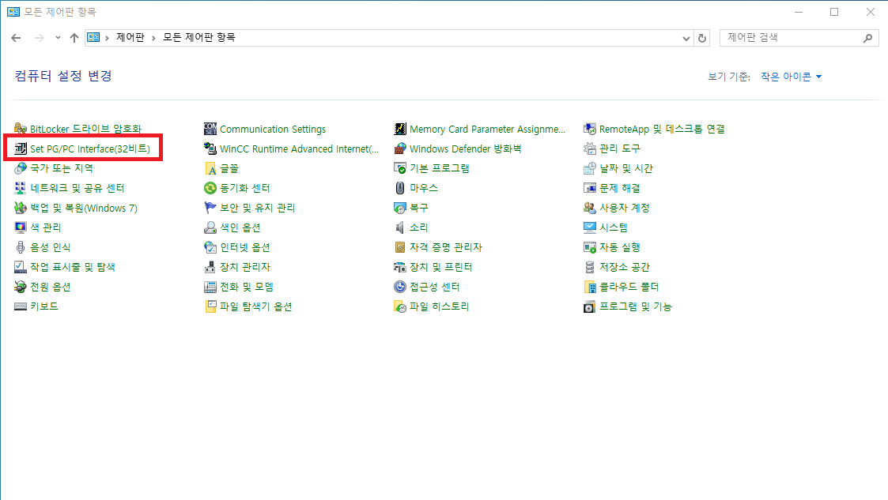Open WinCC Runtime Advanced Internet icon
The width and height of the screenshot is (888, 500).
210,148
